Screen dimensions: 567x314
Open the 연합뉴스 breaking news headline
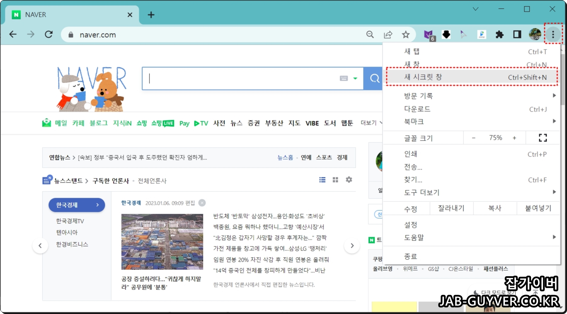[142, 157]
